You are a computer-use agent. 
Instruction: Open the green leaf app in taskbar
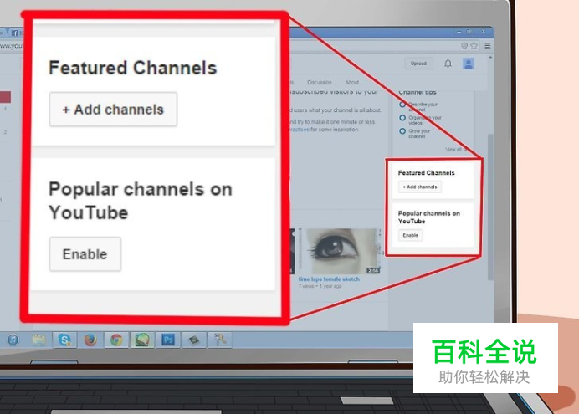pos(142,340)
